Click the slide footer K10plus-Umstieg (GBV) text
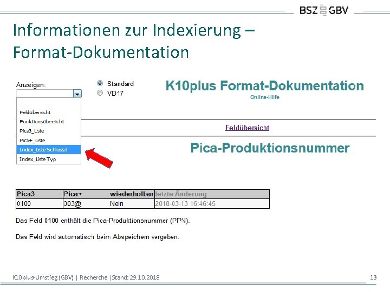The height and width of the screenshot is (292, 390). 86,277
